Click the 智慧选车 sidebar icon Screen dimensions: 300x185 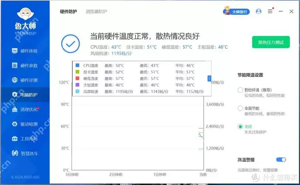[x=15, y=153]
